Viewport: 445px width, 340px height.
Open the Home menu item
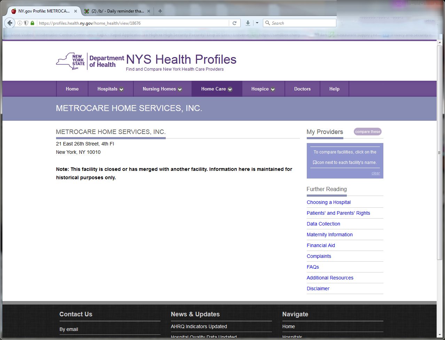[72, 89]
